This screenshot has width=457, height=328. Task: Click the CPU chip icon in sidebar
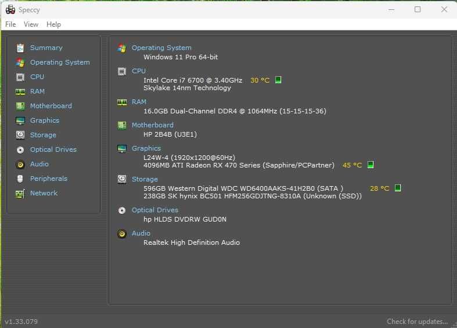tap(20, 77)
